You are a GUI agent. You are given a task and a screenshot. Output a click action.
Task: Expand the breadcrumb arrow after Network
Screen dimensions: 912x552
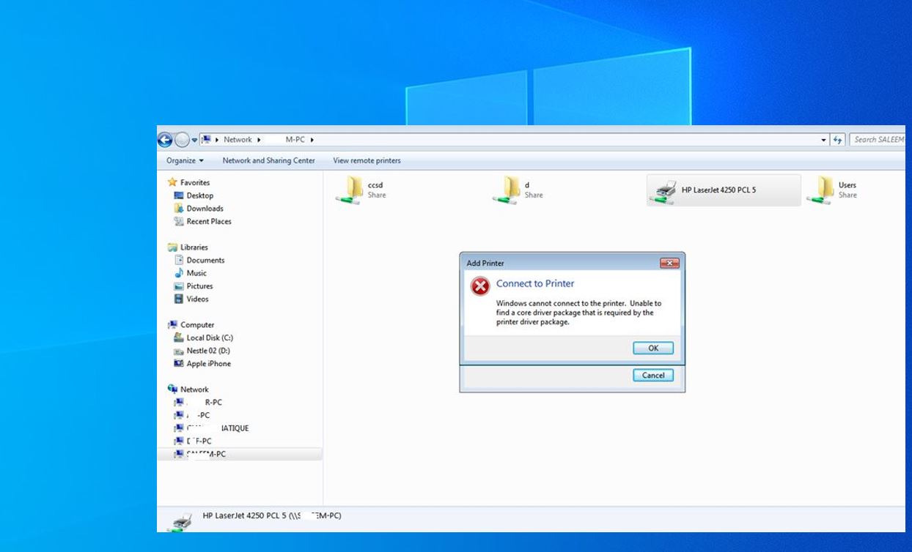point(258,139)
